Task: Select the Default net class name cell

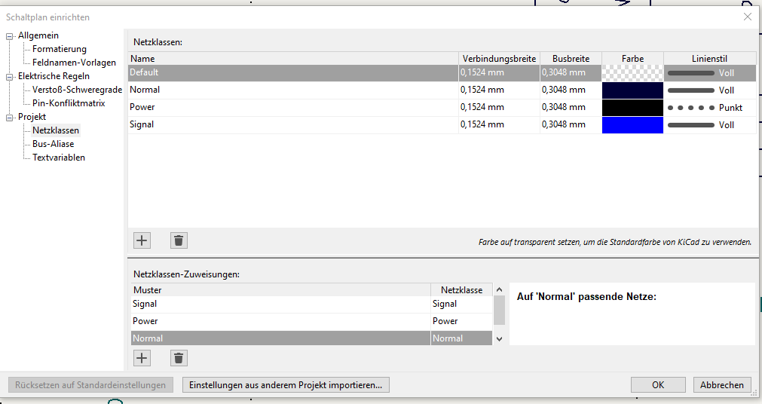Action: click(x=293, y=73)
